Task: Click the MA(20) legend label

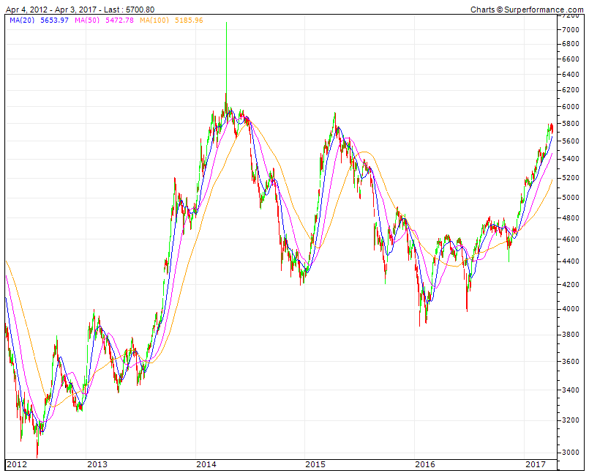Action: point(22,21)
